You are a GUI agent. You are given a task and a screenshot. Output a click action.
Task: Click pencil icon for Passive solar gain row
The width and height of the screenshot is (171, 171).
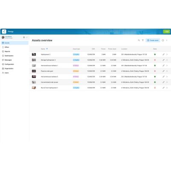[163, 71]
